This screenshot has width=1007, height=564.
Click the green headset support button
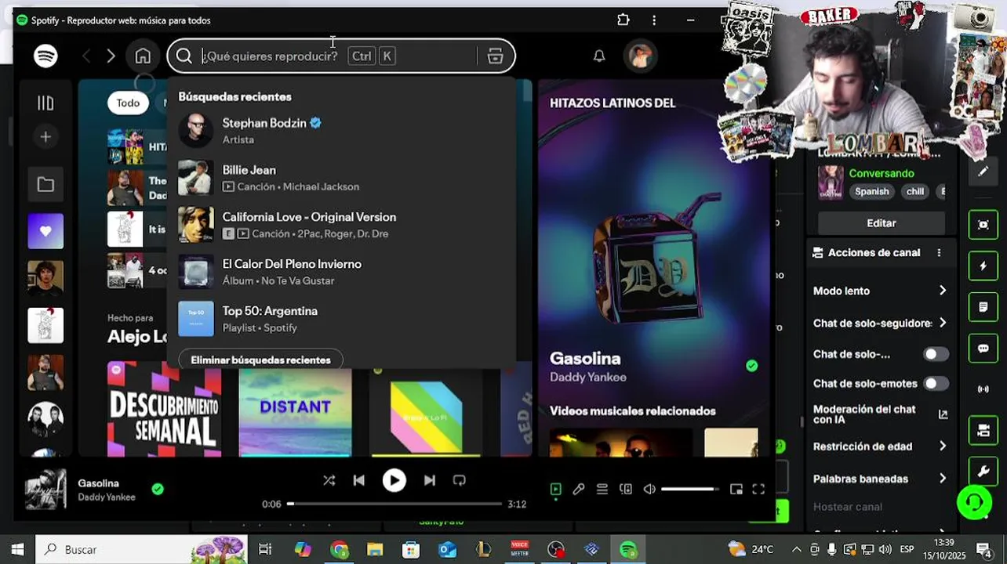(974, 502)
